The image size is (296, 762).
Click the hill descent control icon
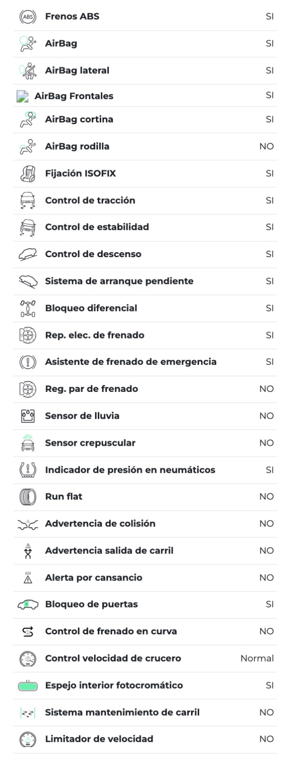point(28,254)
